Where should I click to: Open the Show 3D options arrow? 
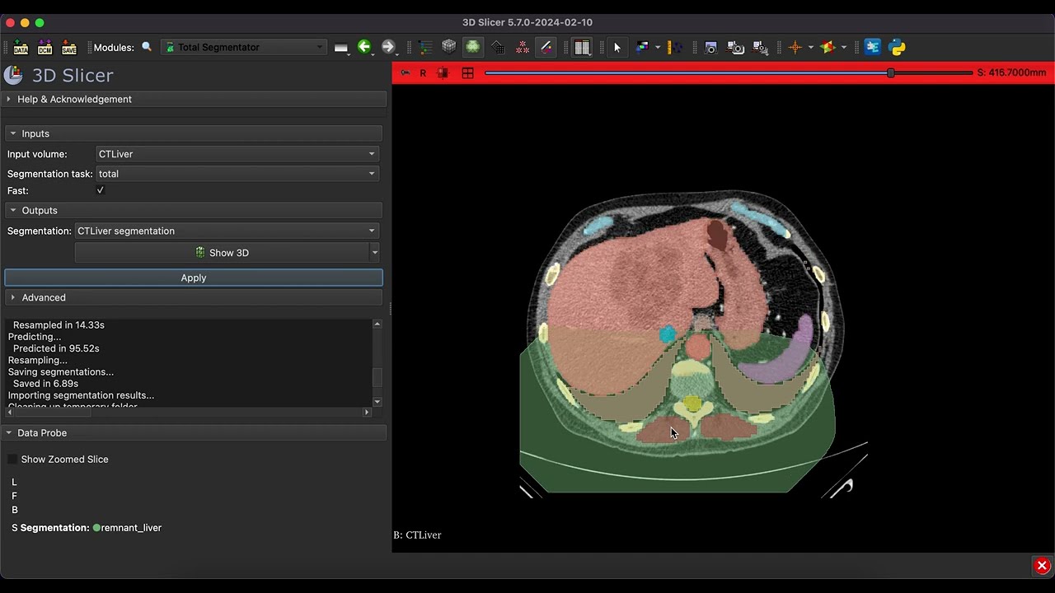click(x=375, y=253)
